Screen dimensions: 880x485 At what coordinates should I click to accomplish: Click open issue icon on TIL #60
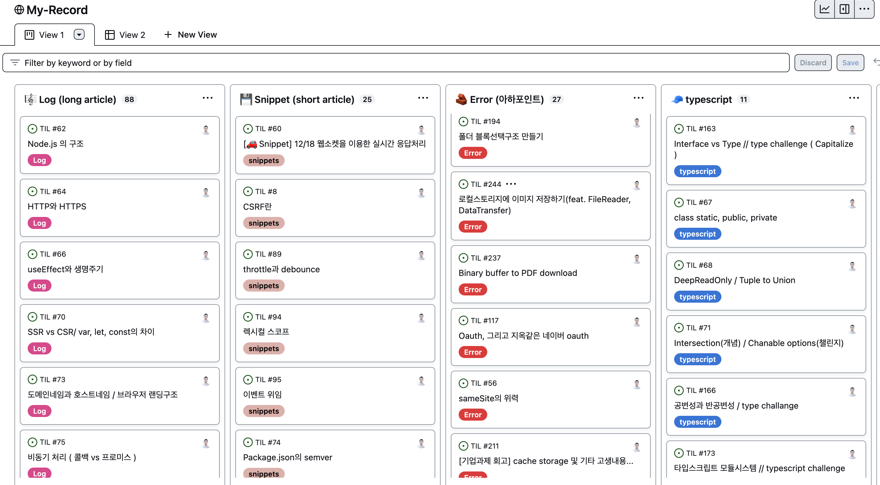(x=248, y=129)
